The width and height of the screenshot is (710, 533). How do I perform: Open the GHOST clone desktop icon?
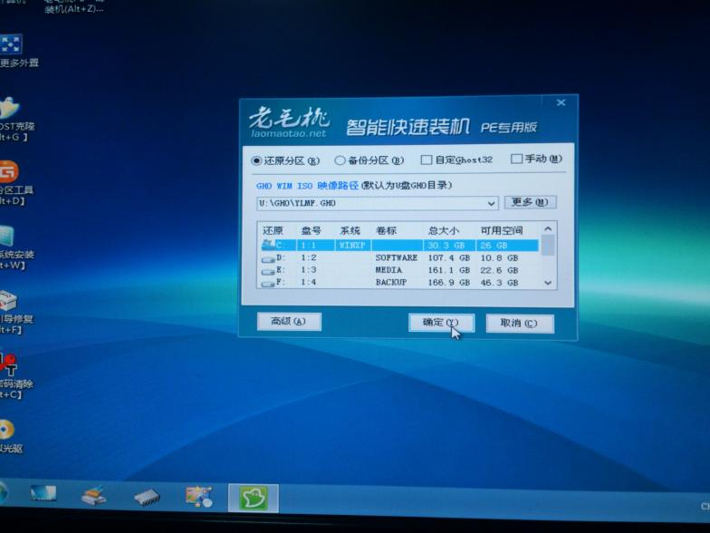tap(9, 108)
